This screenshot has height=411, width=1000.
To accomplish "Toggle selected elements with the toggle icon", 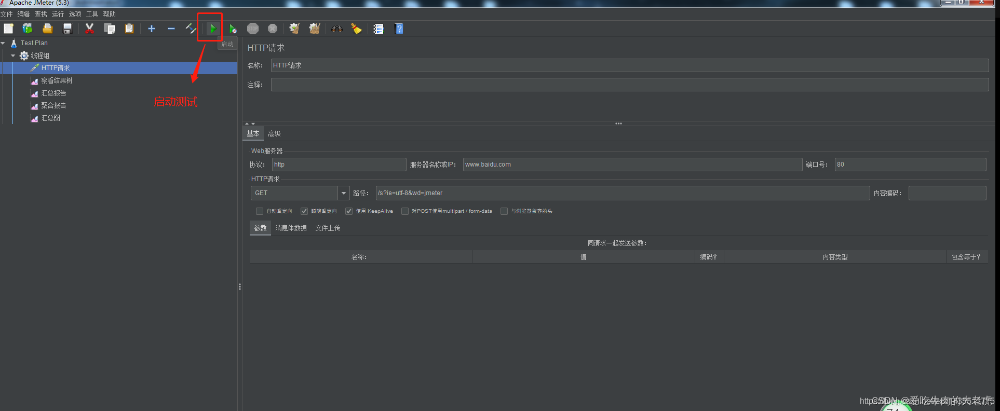I will pos(191,29).
